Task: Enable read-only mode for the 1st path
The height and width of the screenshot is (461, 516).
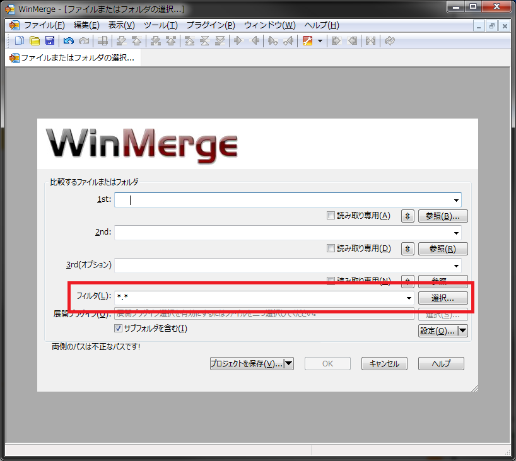Action: 331,216
